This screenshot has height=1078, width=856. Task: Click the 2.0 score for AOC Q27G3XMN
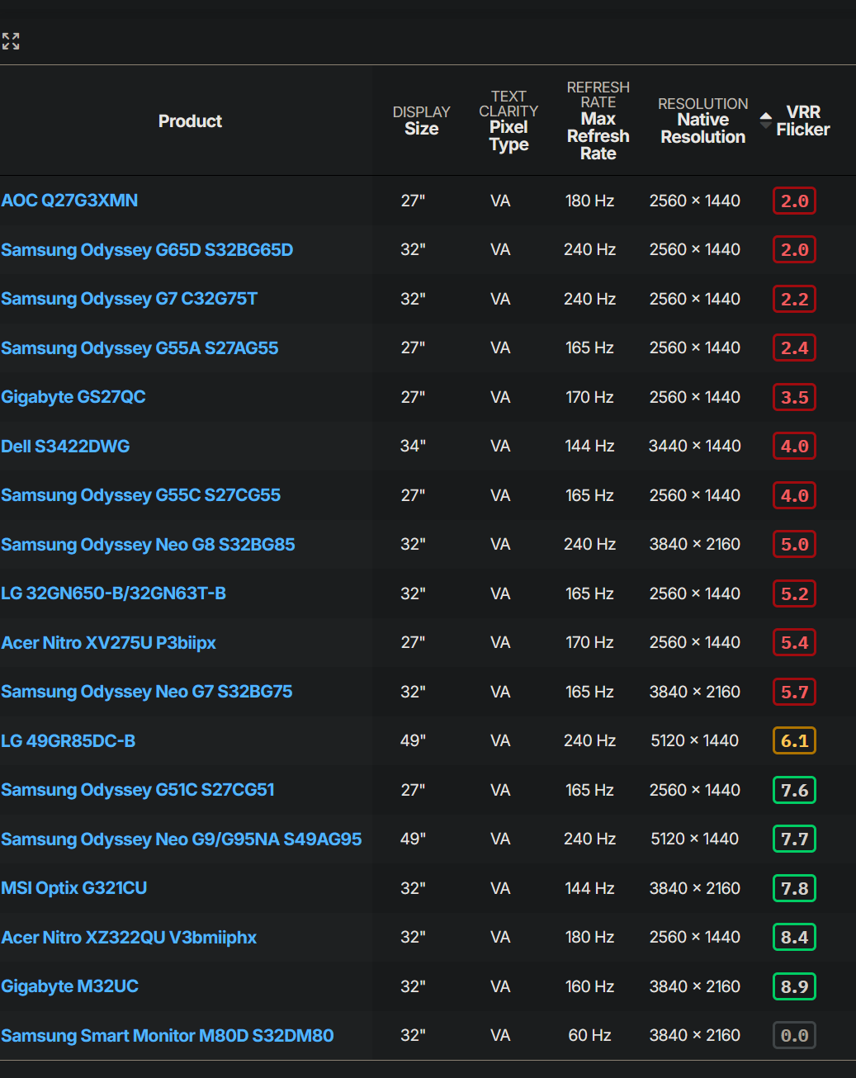(794, 201)
